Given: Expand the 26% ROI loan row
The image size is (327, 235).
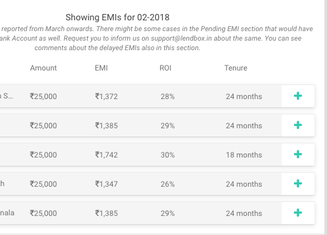Looking at the screenshot, I should 298,184.
